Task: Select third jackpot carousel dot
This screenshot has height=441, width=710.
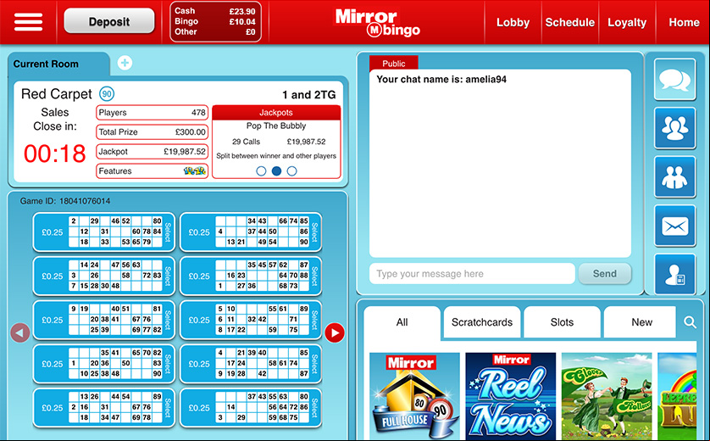Action: (292, 170)
